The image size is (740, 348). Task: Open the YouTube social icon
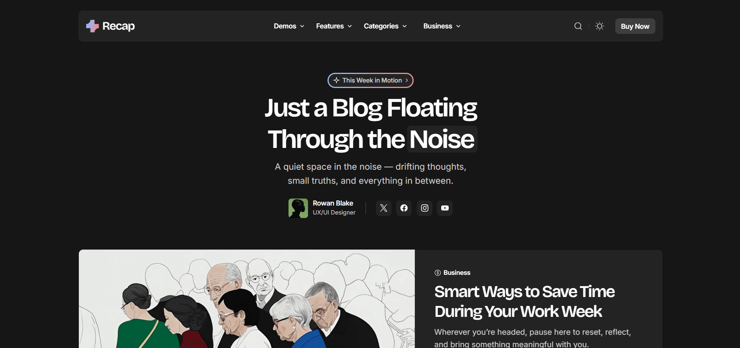(x=445, y=208)
